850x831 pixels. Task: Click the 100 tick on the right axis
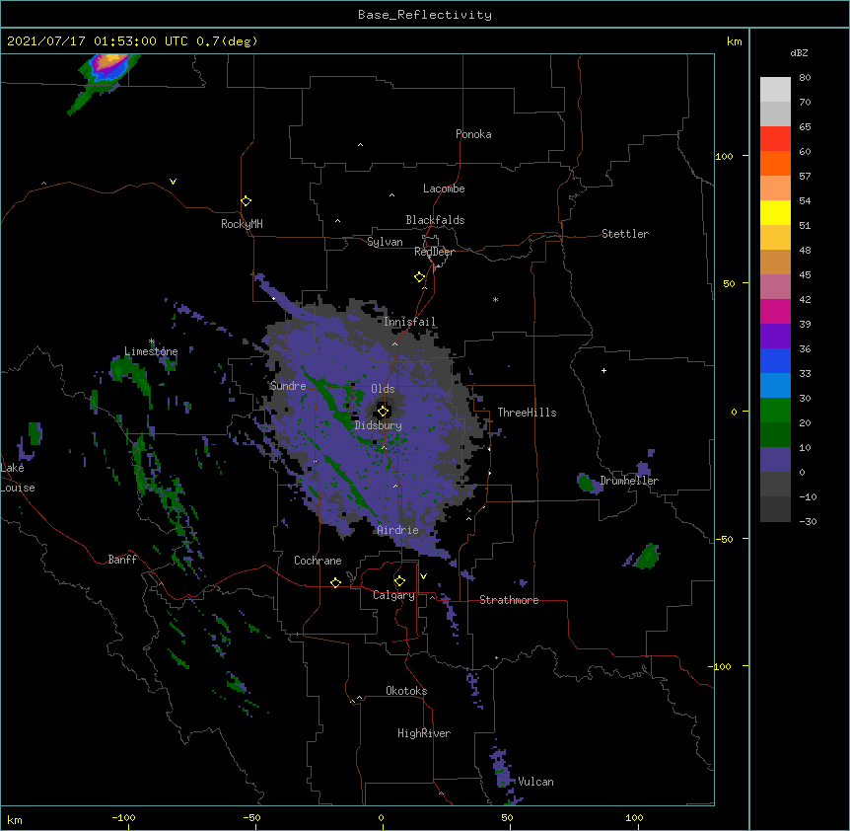pos(724,156)
